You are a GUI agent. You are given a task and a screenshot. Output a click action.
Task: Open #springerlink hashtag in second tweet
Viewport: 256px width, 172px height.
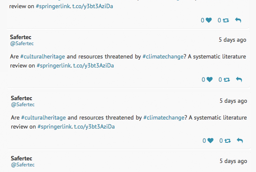pos(54,66)
